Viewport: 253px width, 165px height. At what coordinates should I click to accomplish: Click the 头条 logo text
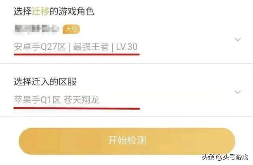[208, 157]
